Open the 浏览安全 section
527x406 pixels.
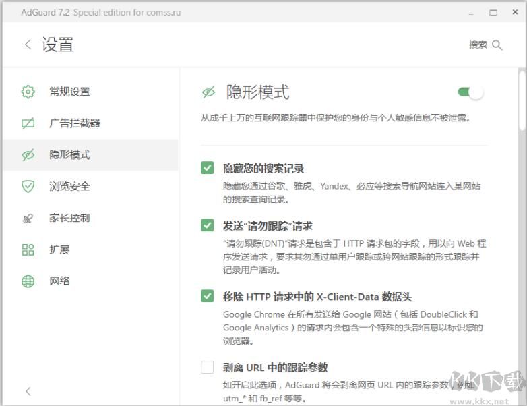point(90,186)
